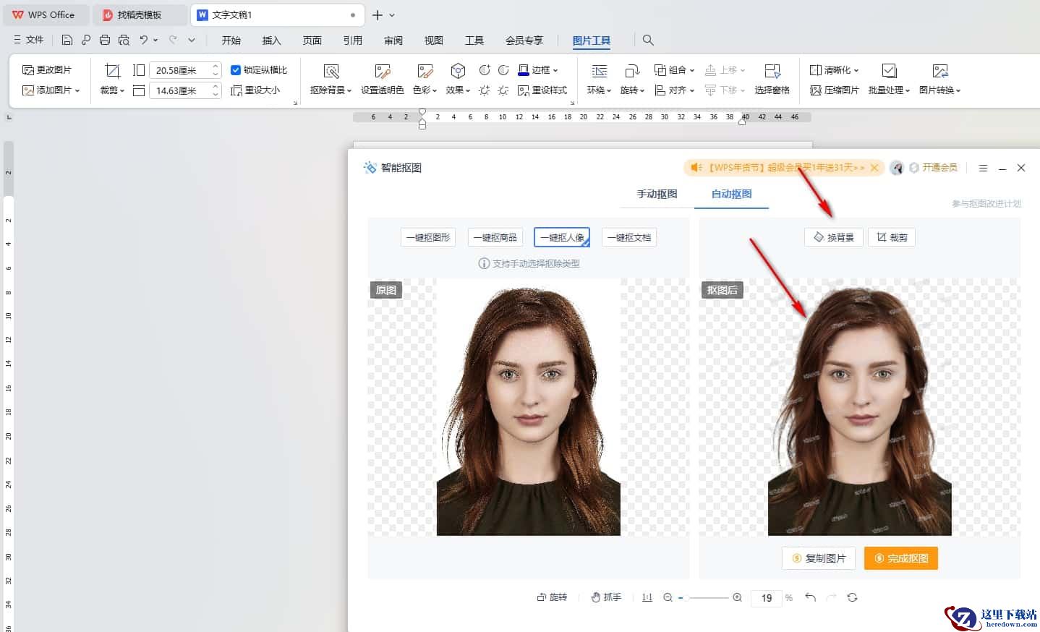
Task: Click the 重设样式 reset style button
Action: [542, 90]
